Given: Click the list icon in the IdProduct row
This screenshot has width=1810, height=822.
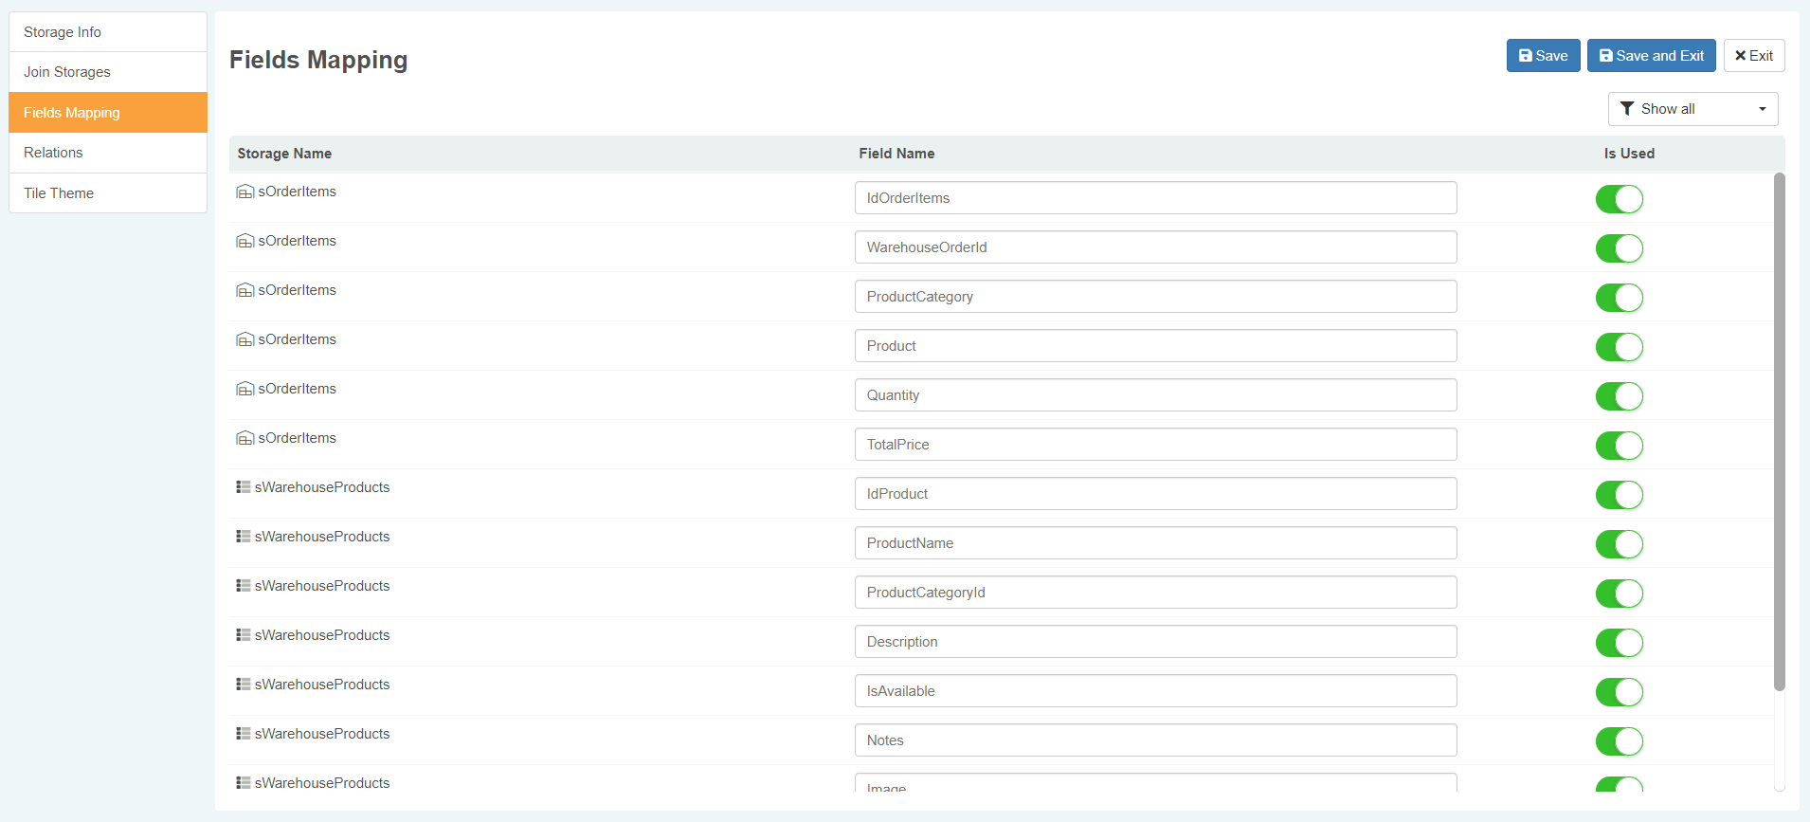Looking at the screenshot, I should 244,487.
